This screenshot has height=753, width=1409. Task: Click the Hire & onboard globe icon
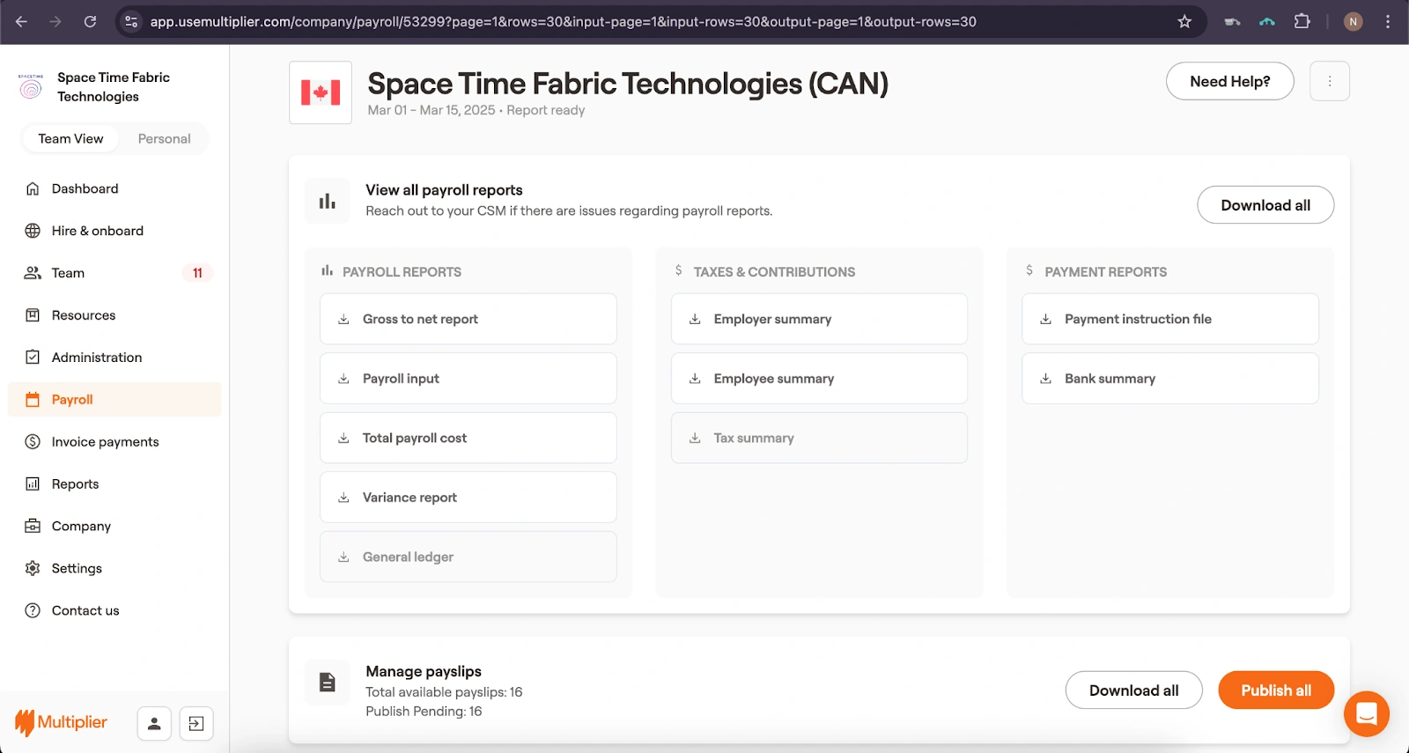[x=33, y=231]
